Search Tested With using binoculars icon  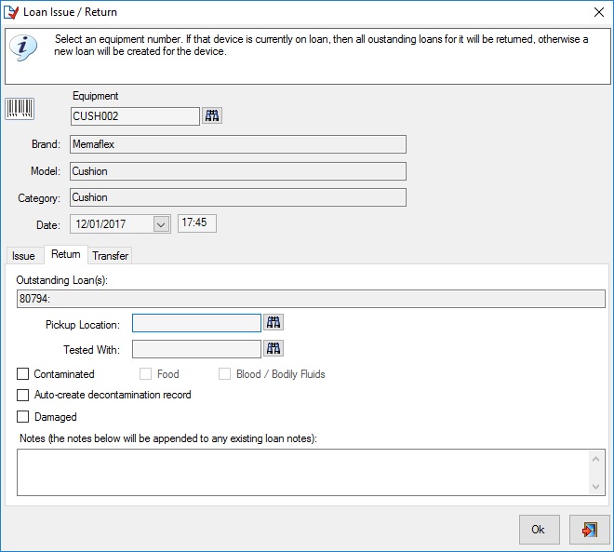coord(274,348)
